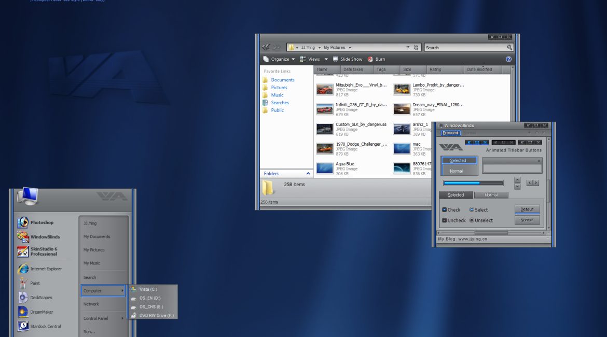607x337 pixels.
Task: Expand the dropdown arrow after My Pictures
Action: pos(350,48)
